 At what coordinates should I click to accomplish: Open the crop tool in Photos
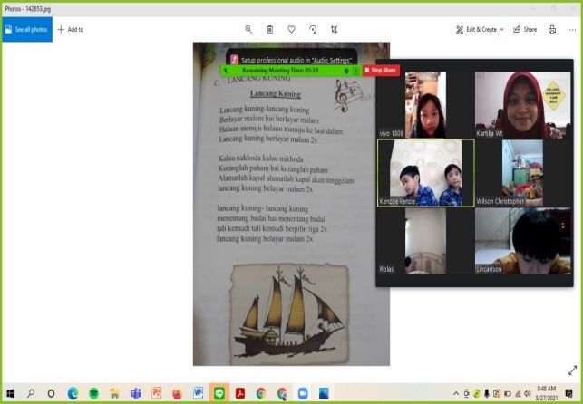335,29
